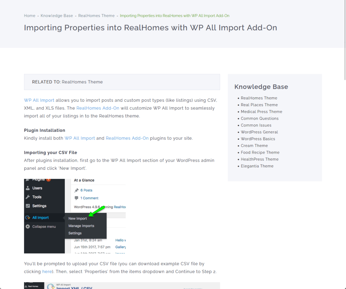The image size is (346, 289).
Task: Click Home in the breadcrumb trail
Action: (29, 16)
